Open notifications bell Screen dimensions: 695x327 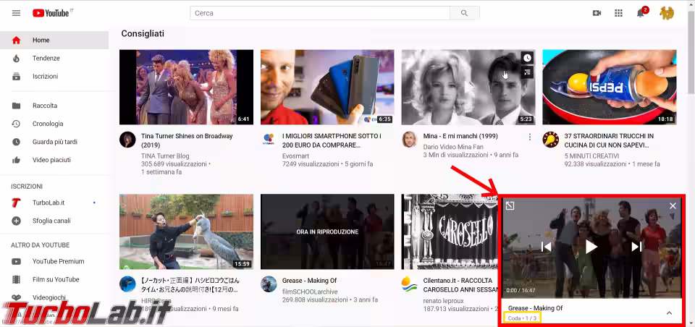(x=641, y=13)
